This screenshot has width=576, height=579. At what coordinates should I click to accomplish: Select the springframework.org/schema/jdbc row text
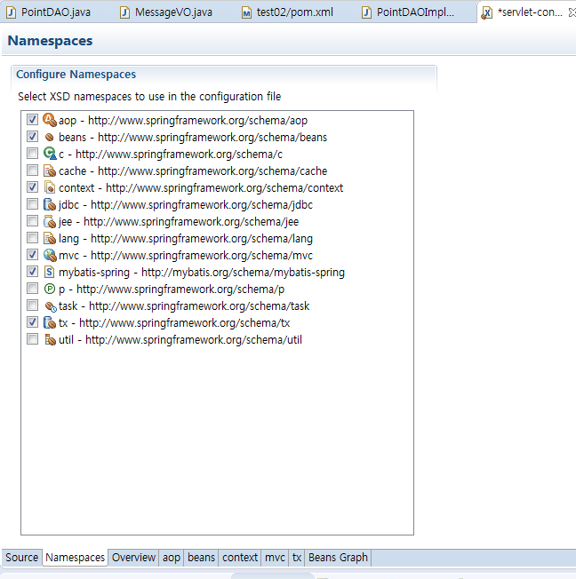[x=186, y=205]
